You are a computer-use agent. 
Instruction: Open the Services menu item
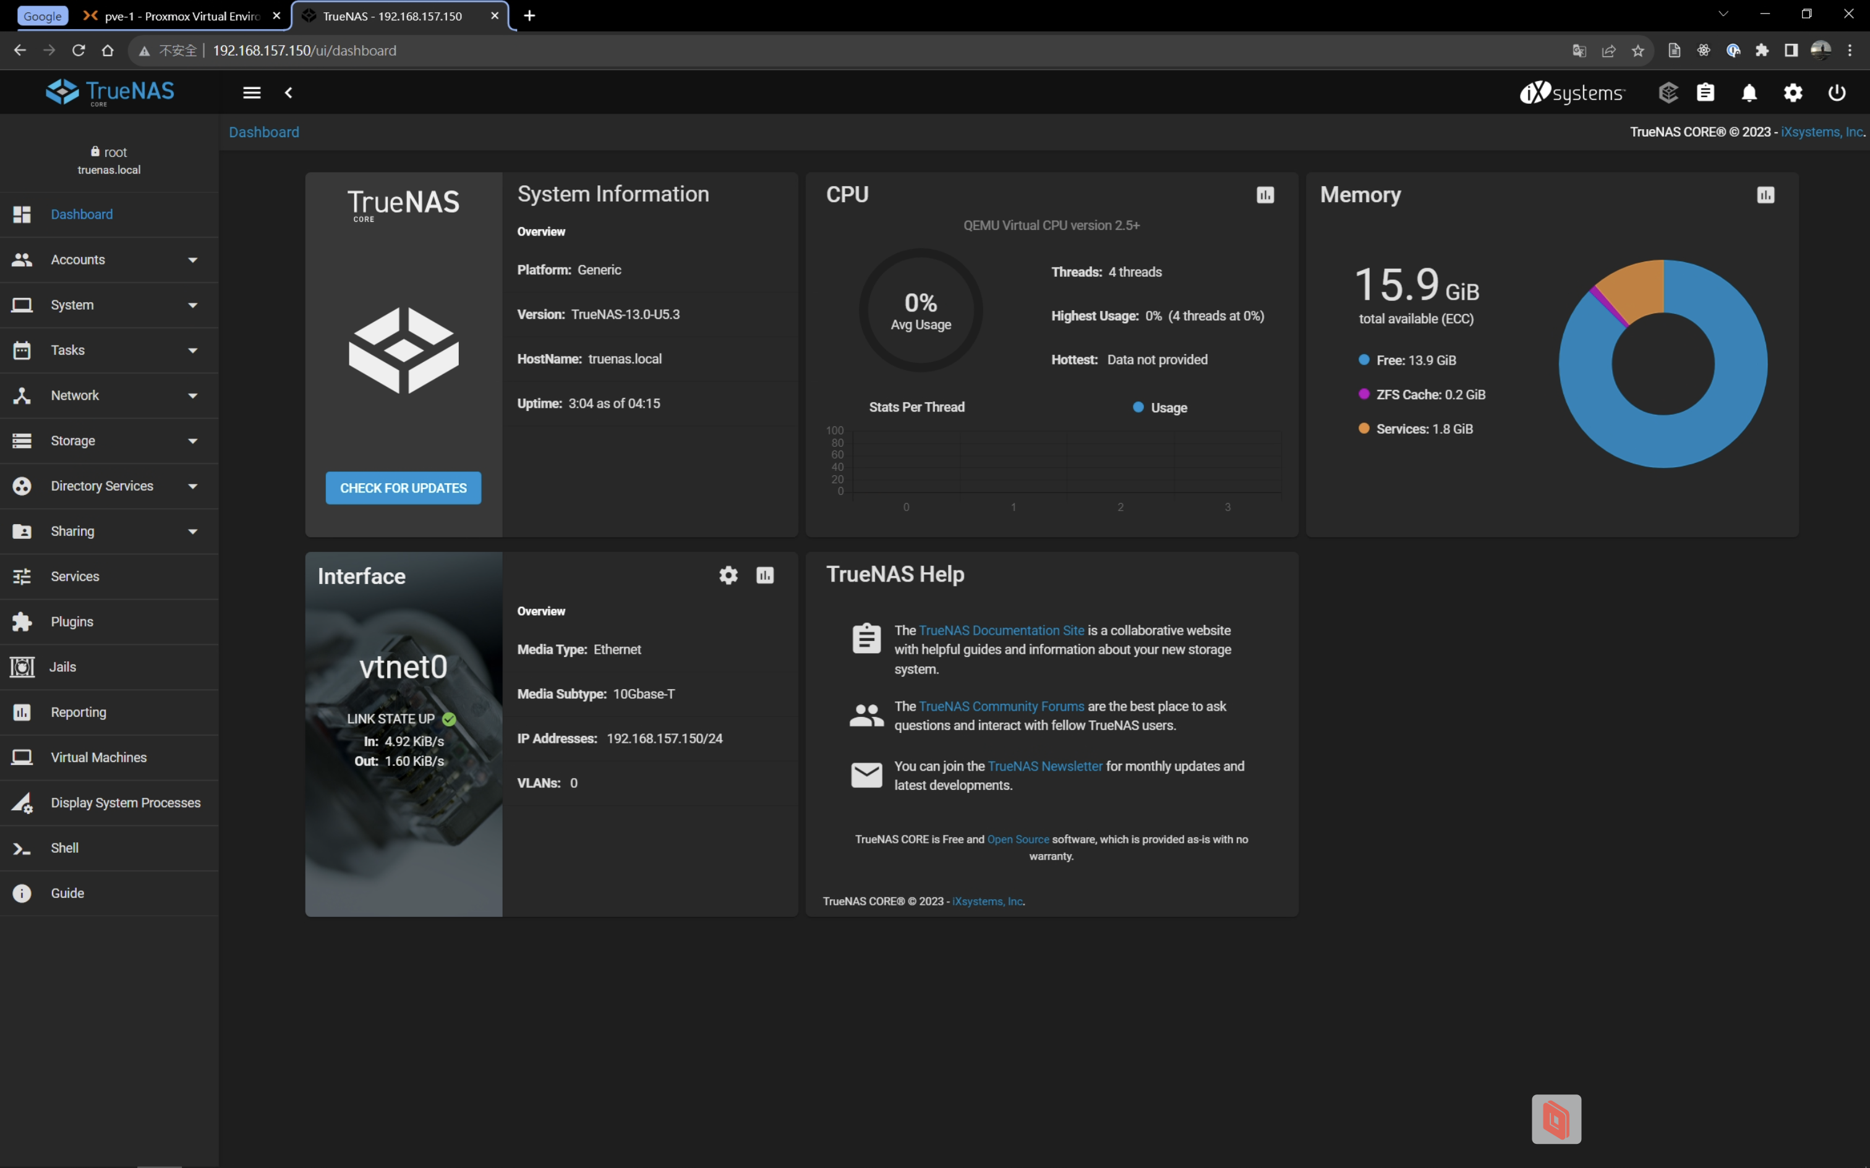point(75,576)
